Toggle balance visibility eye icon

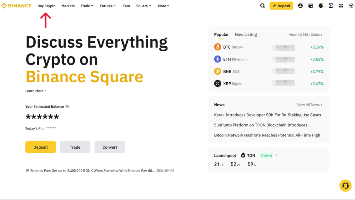click(x=67, y=106)
